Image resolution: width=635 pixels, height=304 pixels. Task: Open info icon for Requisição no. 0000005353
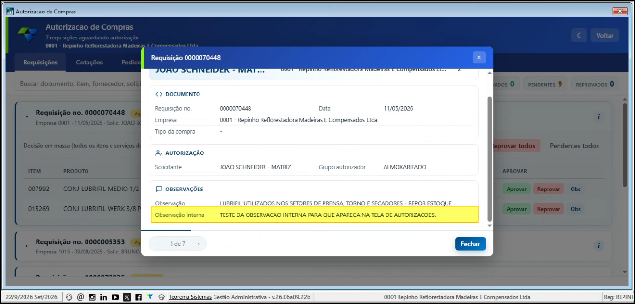coord(599,246)
